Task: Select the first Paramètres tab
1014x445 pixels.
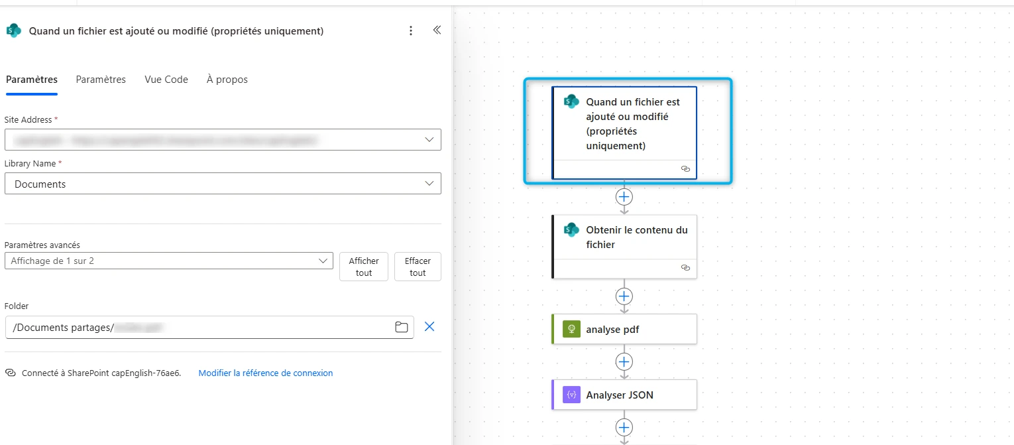Action: coord(32,80)
